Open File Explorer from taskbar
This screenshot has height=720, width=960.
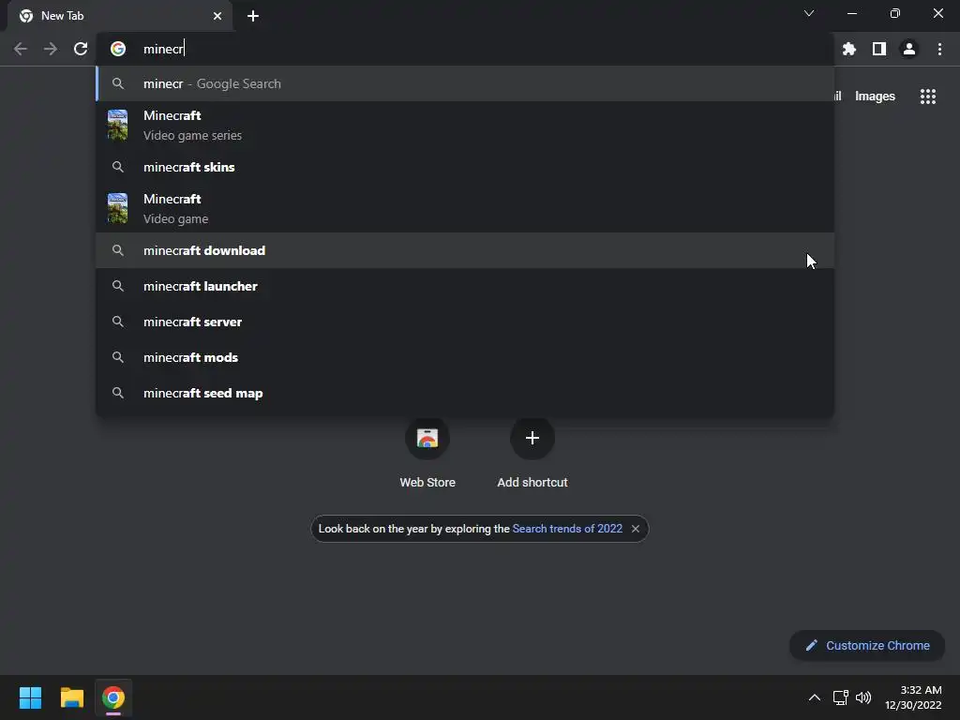[71, 697]
